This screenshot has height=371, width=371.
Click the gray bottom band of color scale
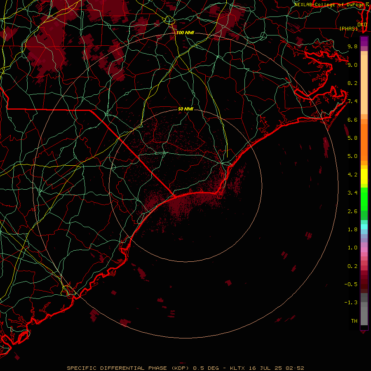point(364,316)
